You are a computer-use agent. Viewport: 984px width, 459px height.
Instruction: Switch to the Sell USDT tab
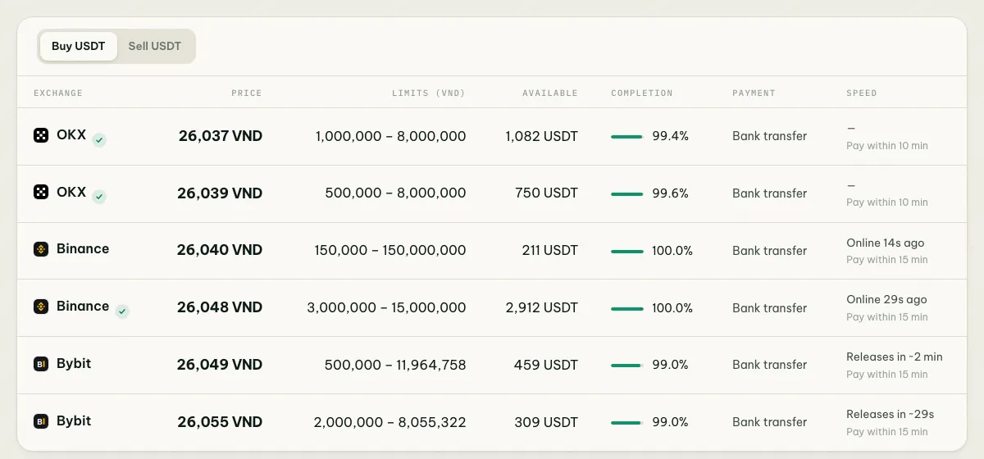[x=155, y=46]
